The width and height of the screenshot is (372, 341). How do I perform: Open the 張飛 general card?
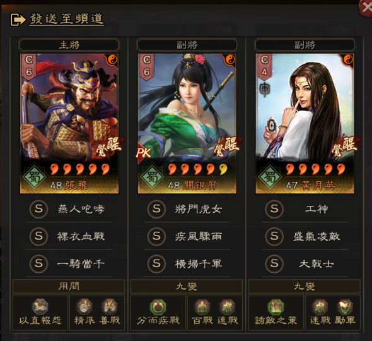[69, 124]
